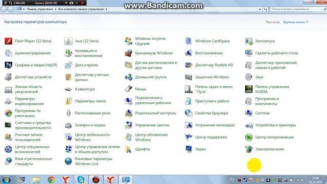This screenshot has width=327, height=184.
Task: Click the Bandicam camera screenshot button
Action: point(72,3)
